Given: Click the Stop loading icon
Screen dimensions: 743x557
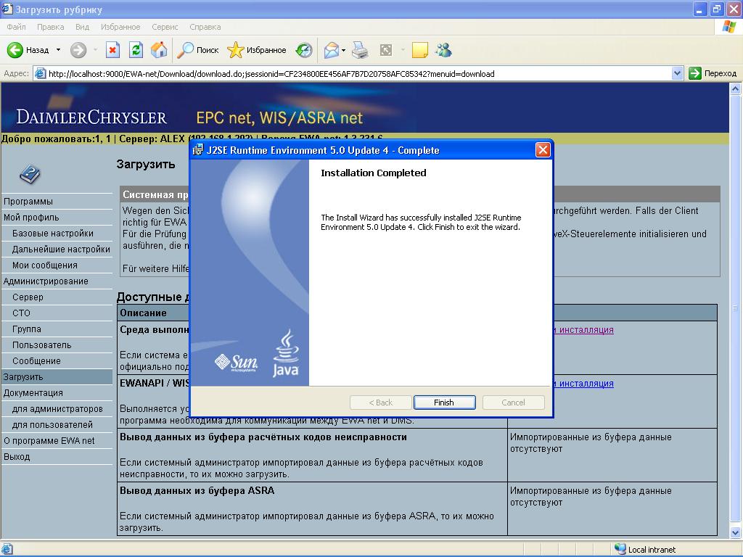Looking at the screenshot, I should [x=112, y=50].
